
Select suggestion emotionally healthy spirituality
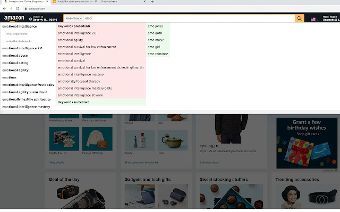tap(26, 100)
